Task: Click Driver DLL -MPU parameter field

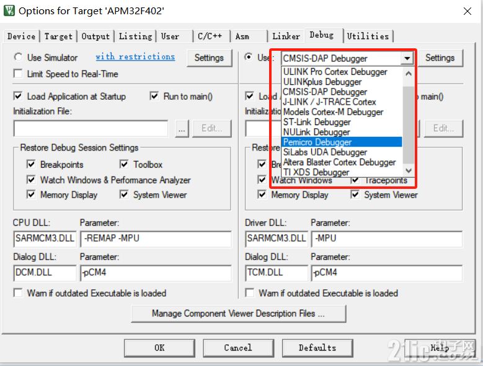Action: (x=387, y=238)
